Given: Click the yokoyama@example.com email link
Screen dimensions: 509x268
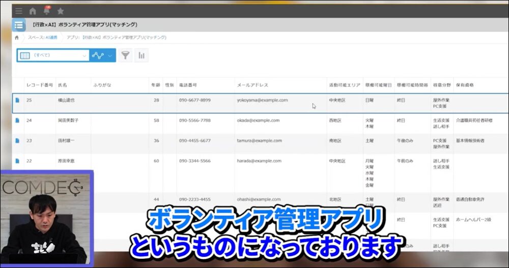Looking at the screenshot, I should point(262,100).
